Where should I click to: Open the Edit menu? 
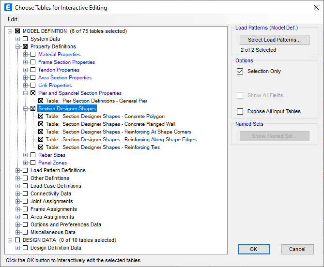pyautogui.click(x=12, y=19)
